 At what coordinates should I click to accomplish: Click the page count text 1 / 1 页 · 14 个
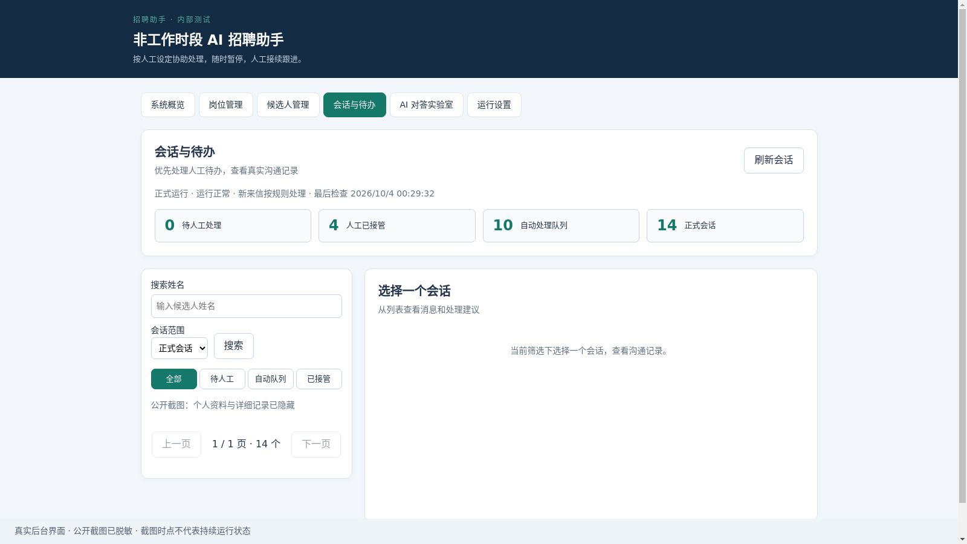tap(247, 444)
